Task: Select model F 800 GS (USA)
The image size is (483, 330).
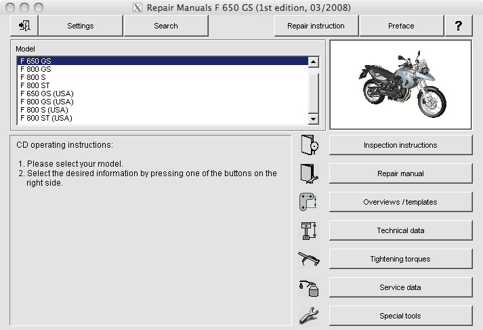Action: [x=163, y=102]
